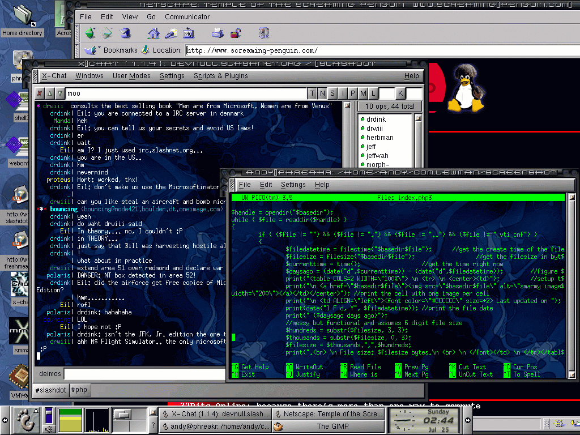This screenshot has height=435, width=580.
Task: Toggle the M moderated mode button
Action: [363, 93]
